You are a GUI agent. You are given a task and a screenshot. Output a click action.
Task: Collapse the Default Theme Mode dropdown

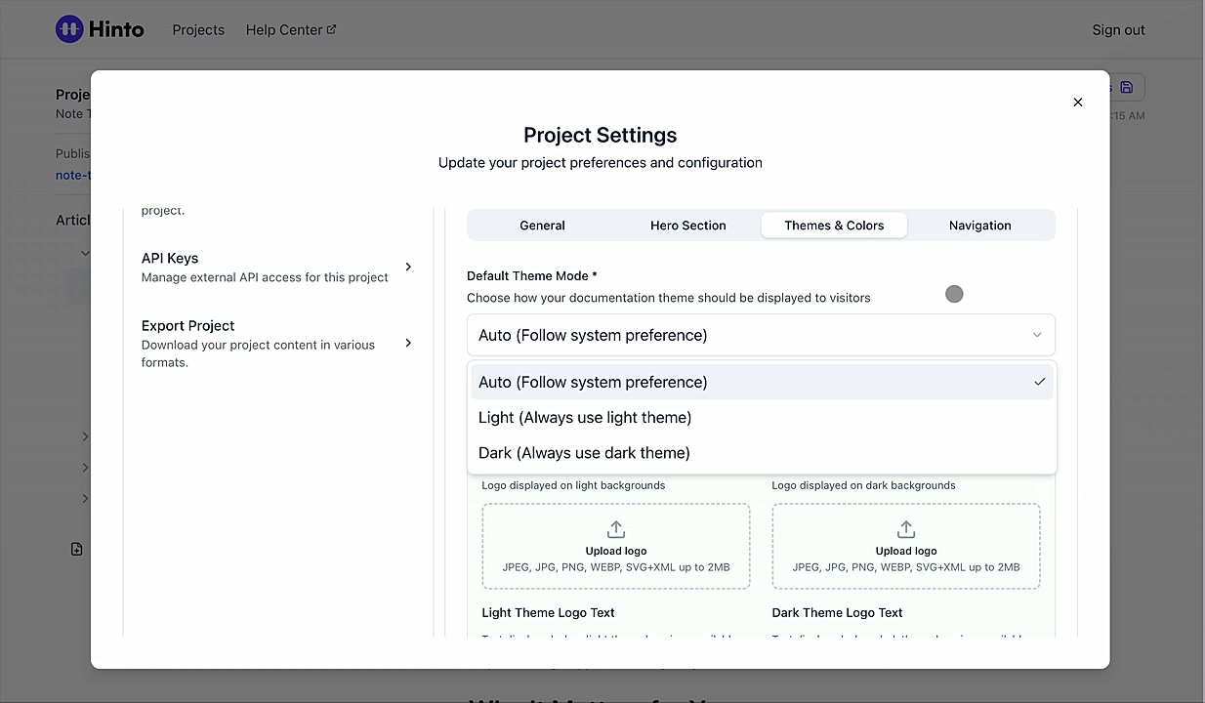click(761, 335)
